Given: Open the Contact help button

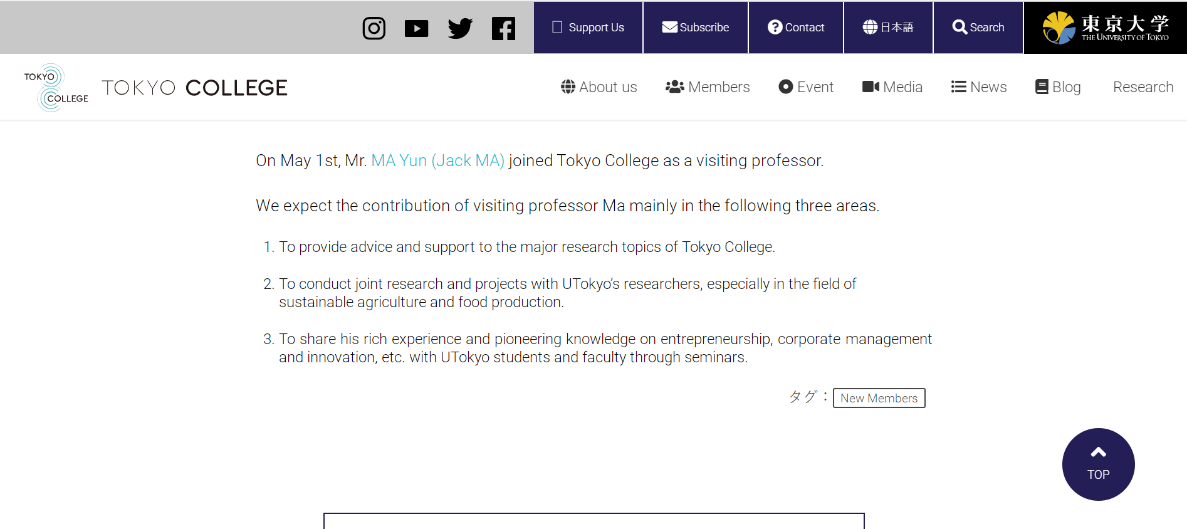Looking at the screenshot, I should coord(796,28).
